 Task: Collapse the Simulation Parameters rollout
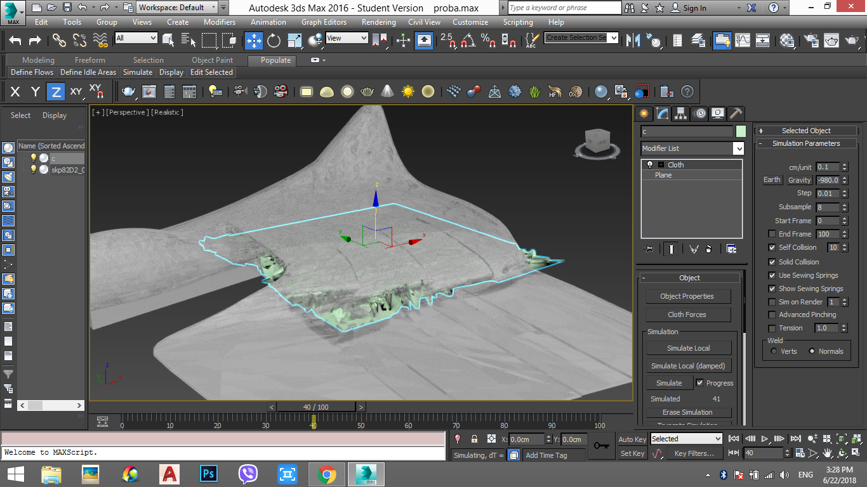[806, 143]
